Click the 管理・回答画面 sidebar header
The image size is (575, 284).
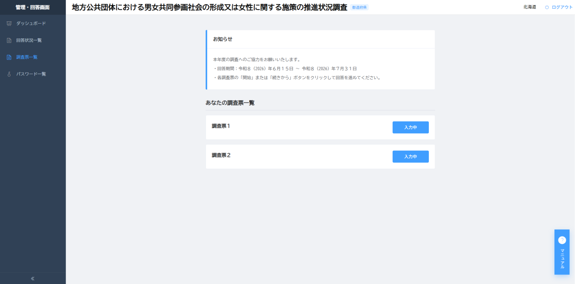(x=33, y=7)
